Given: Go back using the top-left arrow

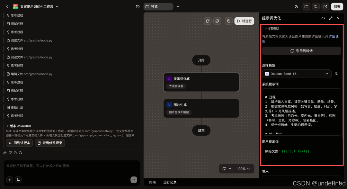Looking at the screenshot, I should pyautogui.click(x=7, y=7).
